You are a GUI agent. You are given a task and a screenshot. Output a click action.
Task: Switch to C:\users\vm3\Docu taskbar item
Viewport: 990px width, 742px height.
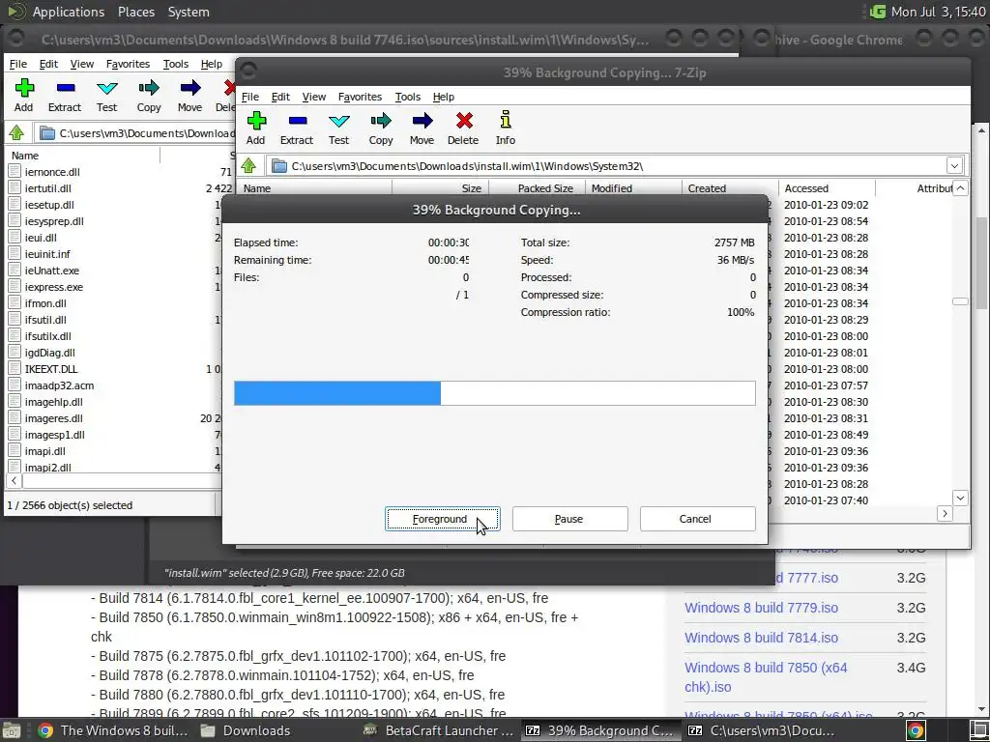762,730
